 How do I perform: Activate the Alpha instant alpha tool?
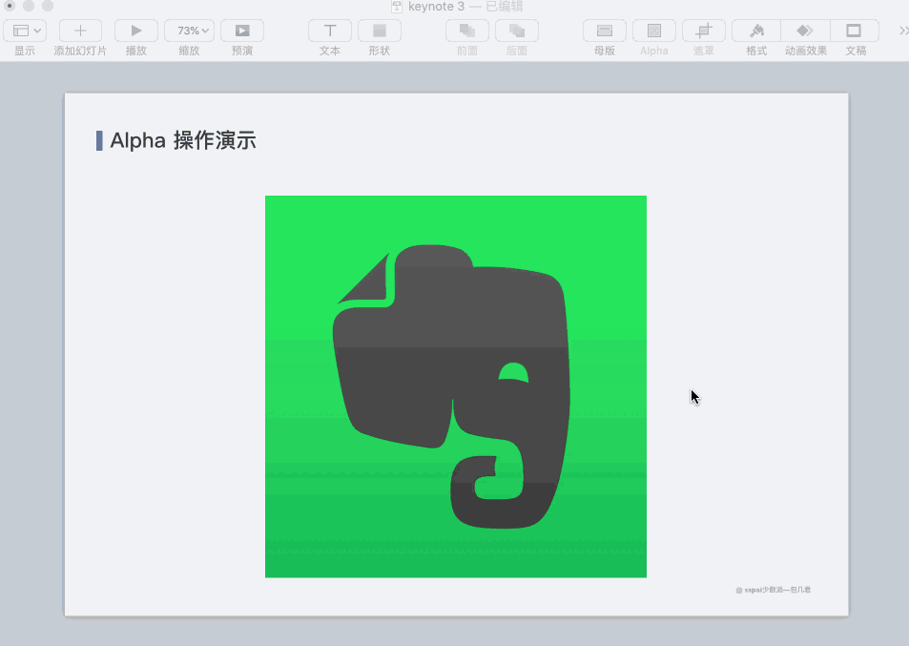point(654,31)
